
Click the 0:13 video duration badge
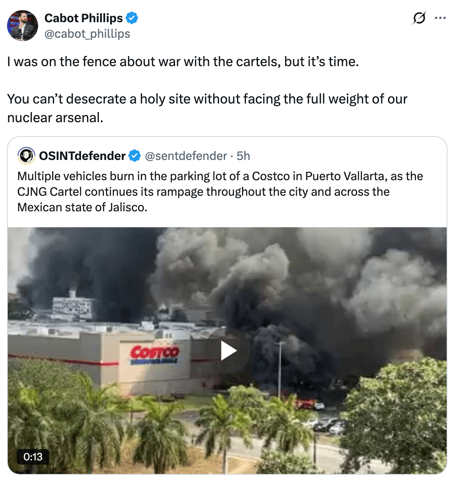tap(33, 456)
